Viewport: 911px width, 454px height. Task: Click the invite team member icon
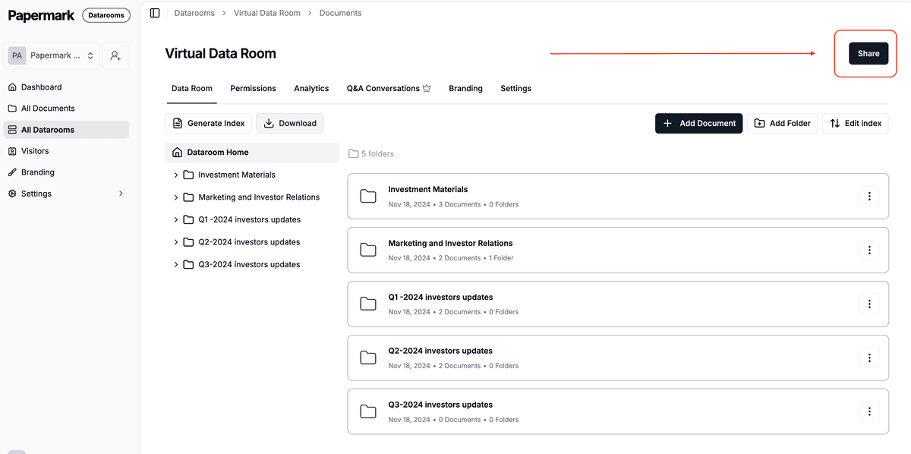click(x=115, y=55)
